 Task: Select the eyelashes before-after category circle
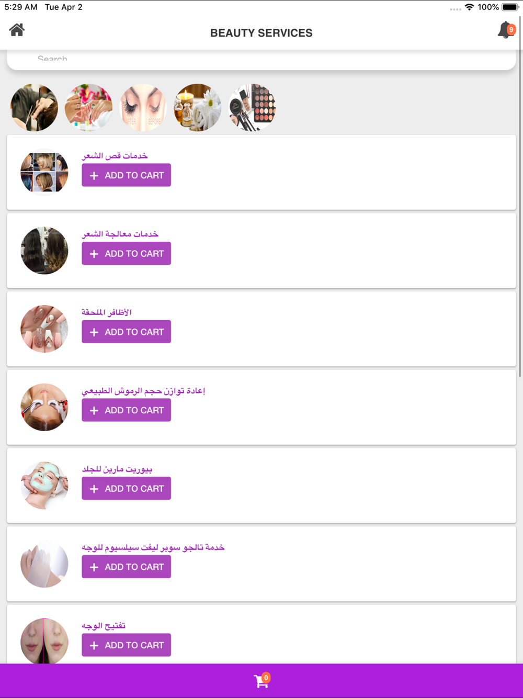(143, 107)
